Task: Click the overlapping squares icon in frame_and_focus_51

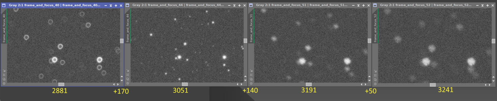Action: tap(251, 79)
